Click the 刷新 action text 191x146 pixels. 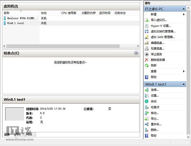(x=154, y=66)
